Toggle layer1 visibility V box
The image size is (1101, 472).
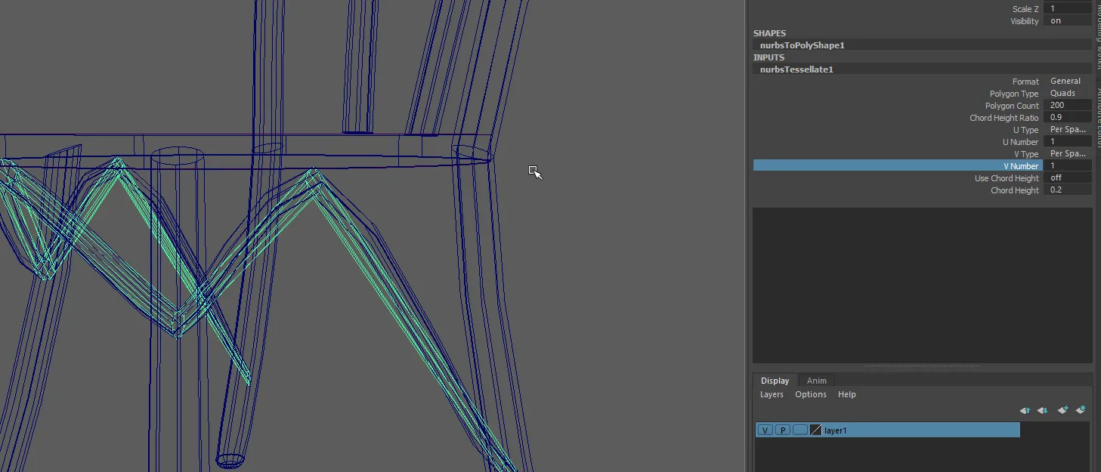(x=765, y=430)
